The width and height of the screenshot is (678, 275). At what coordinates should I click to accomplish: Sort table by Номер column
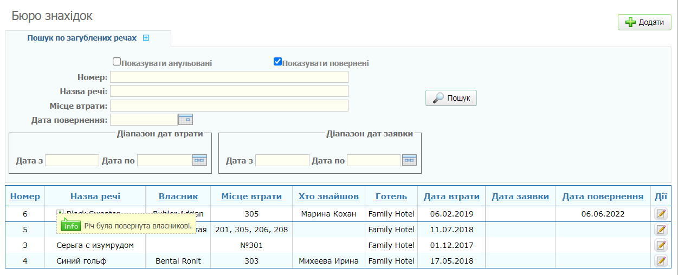pyautogui.click(x=25, y=197)
